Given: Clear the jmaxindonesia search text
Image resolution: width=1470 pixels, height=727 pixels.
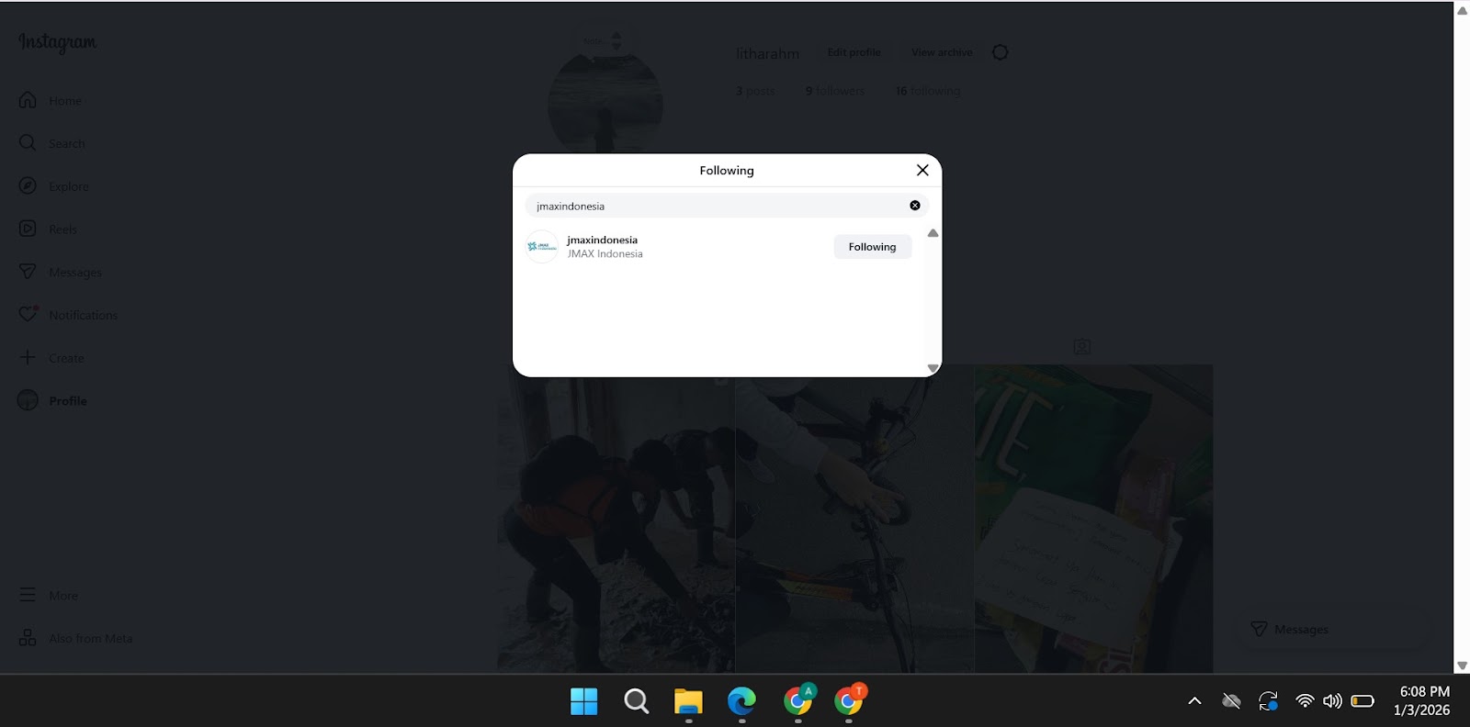Looking at the screenshot, I should point(914,206).
